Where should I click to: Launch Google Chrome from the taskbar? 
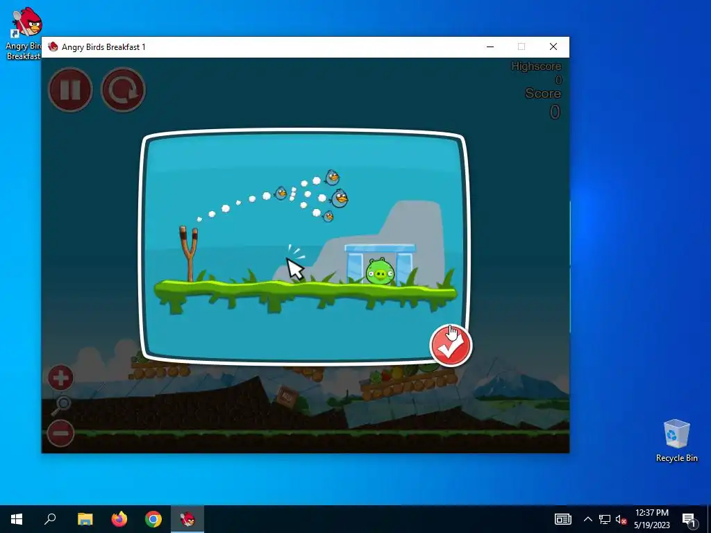click(x=153, y=519)
